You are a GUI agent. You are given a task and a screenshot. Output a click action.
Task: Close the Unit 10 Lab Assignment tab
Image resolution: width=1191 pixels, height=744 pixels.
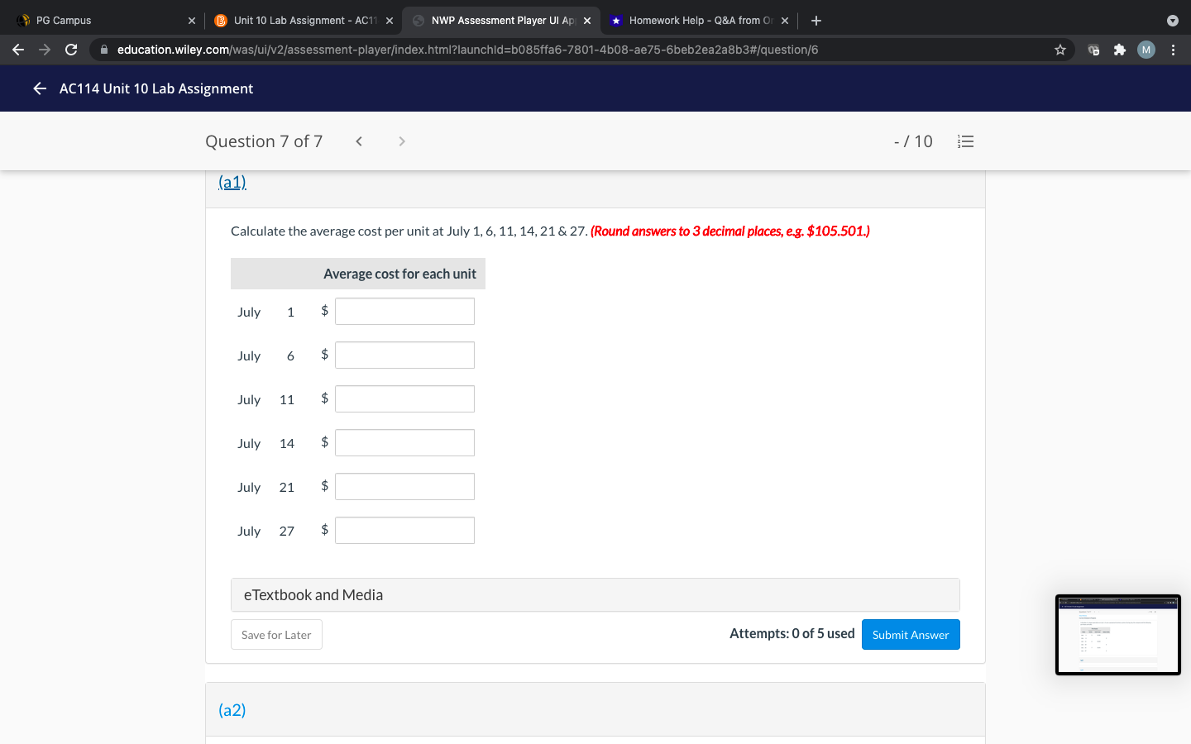(390, 21)
